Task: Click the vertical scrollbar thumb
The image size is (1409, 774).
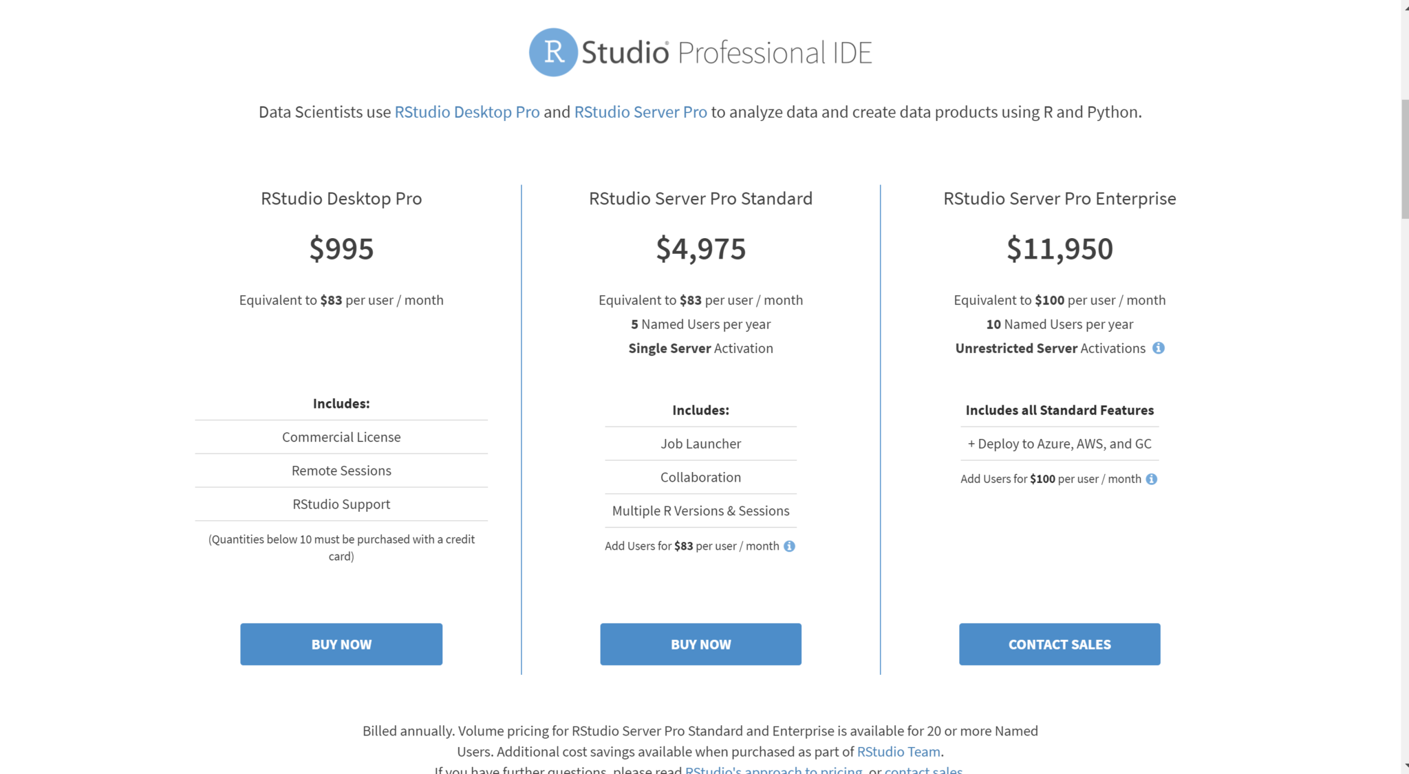Action: point(1405,159)
